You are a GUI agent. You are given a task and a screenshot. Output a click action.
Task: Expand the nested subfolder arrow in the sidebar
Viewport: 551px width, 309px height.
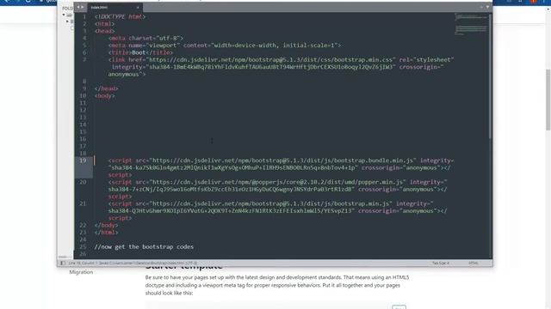(x=67, y=21)
